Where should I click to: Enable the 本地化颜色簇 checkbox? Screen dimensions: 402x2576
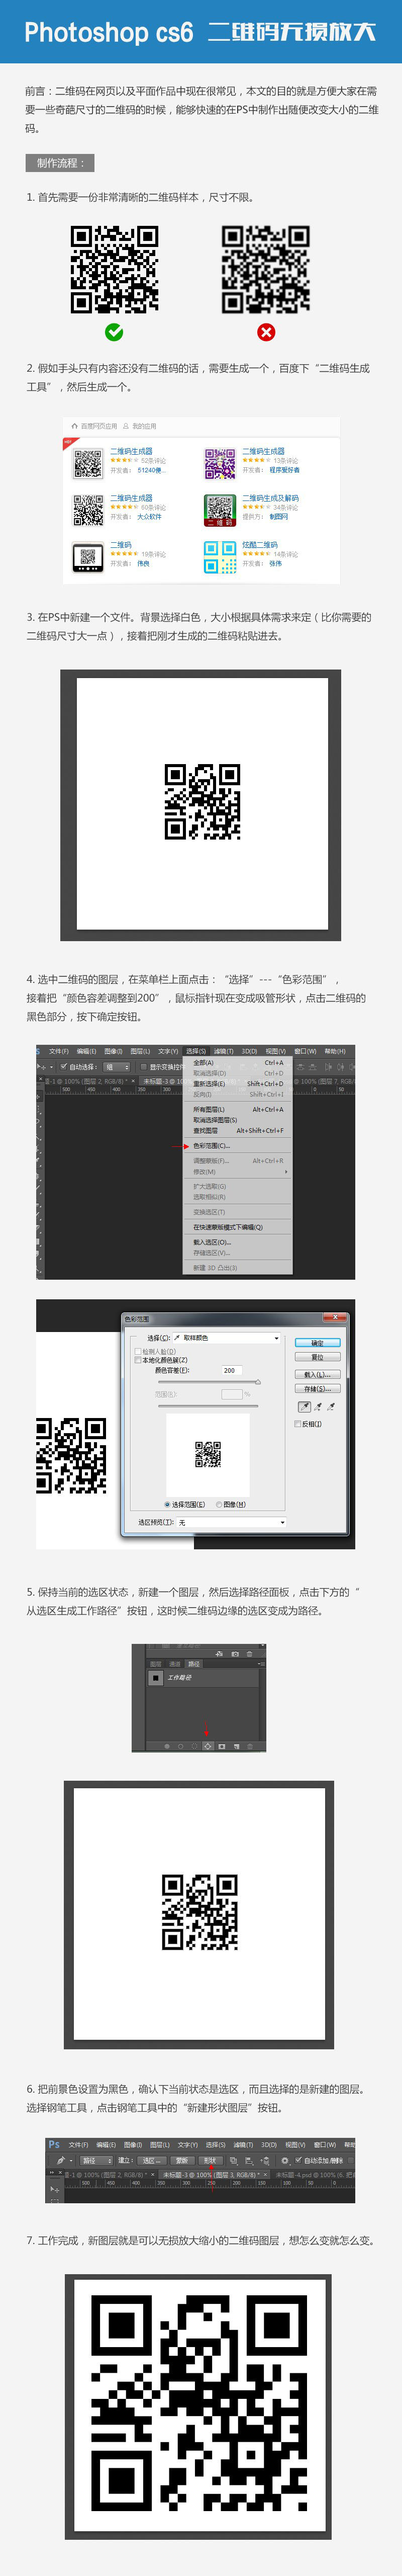(x=138, y=1360)
